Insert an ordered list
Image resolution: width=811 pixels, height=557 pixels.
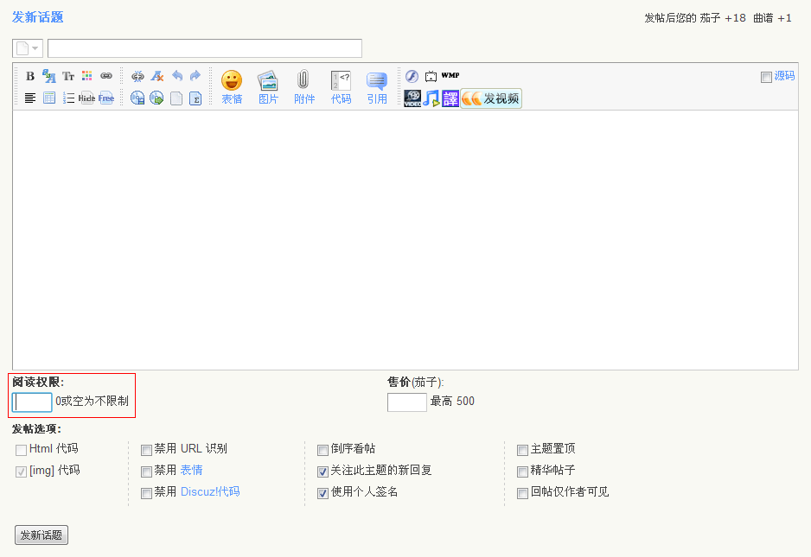coord(68,98)
